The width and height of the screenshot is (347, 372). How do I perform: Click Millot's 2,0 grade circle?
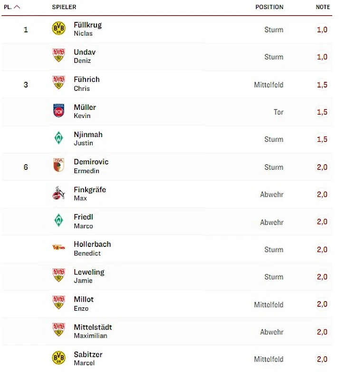pos(322,304)
